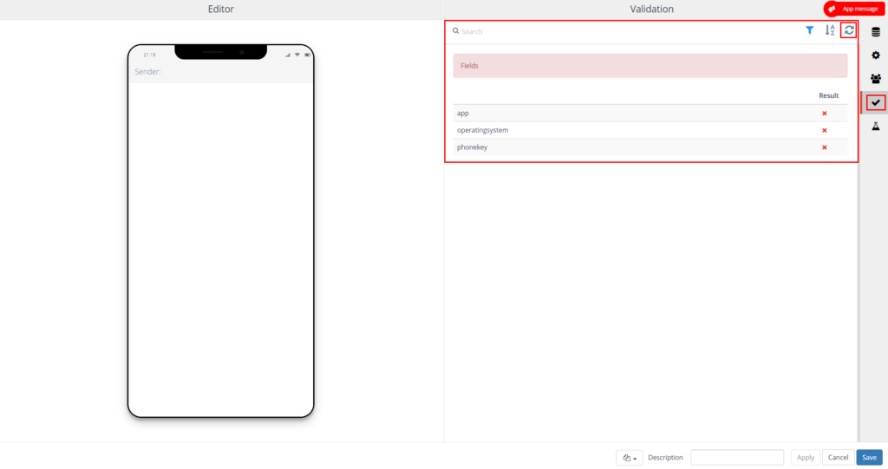This screenshot has height=469, width=888.
Task: Open the users group sidebar panel
Action: click(x=876, y=79)
